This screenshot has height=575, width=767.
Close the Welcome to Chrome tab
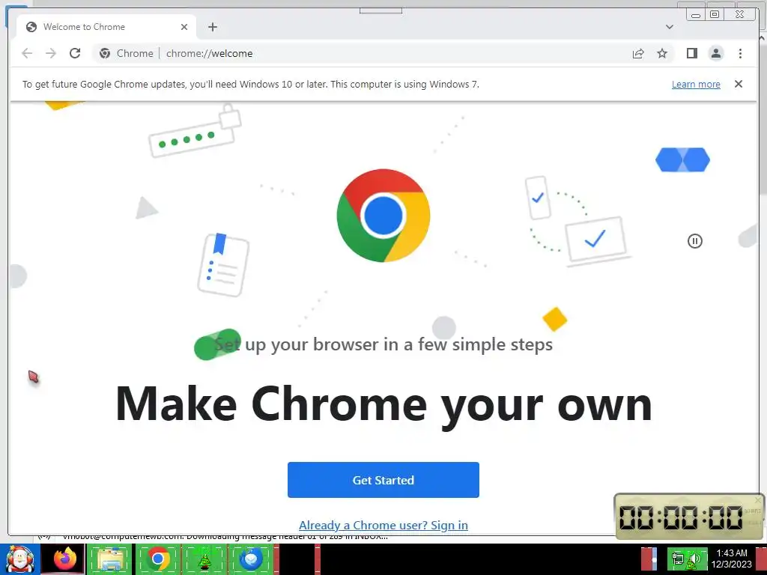point(184,27)
